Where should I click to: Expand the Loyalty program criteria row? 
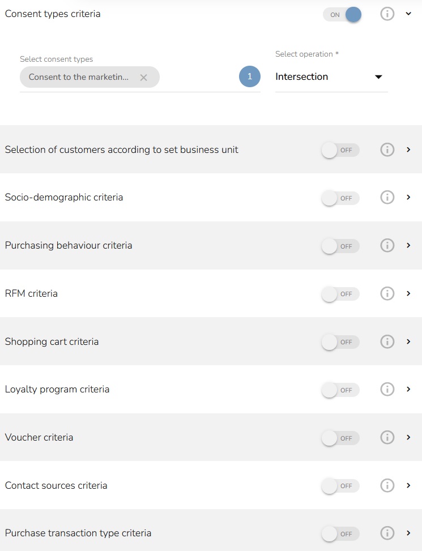click(x=408, y=390)
